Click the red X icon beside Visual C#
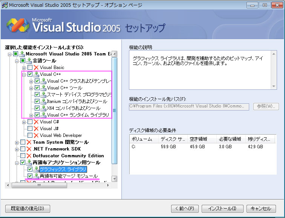 (x=36, y=122)
